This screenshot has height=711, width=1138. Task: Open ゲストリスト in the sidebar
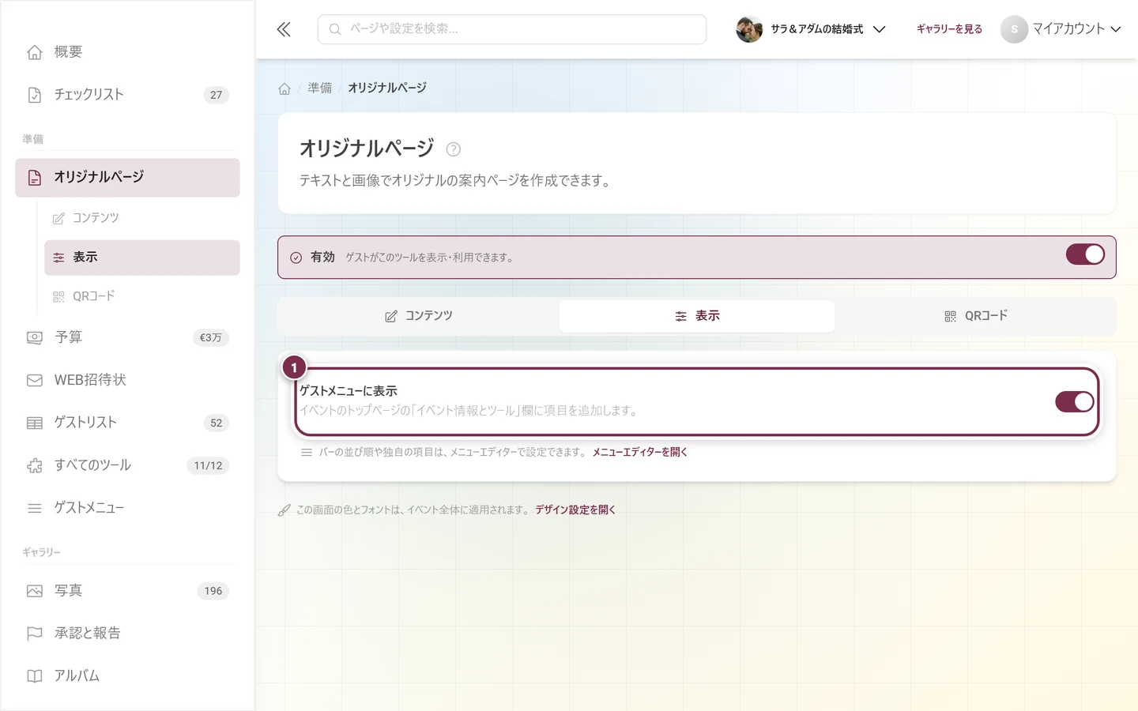[127, 423]
